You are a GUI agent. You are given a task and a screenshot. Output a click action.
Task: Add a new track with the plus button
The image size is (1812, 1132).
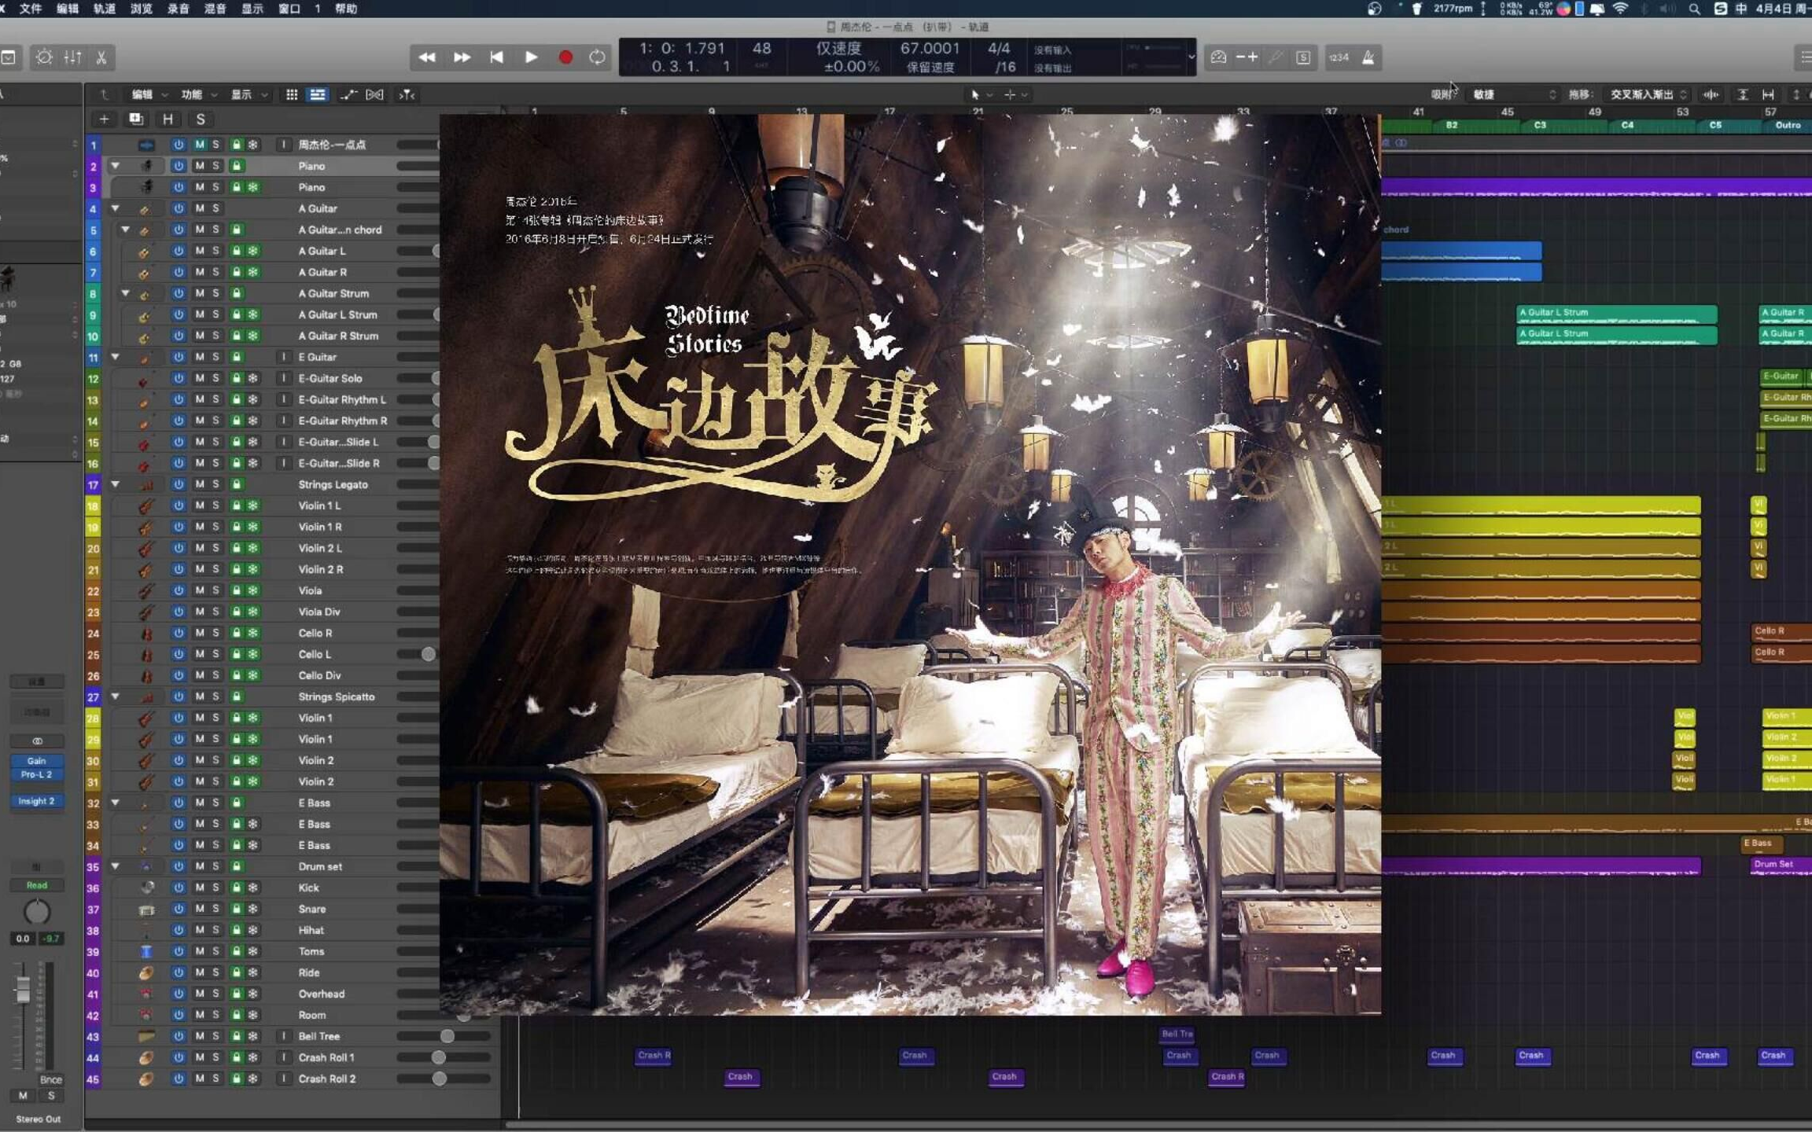(104, 119)
